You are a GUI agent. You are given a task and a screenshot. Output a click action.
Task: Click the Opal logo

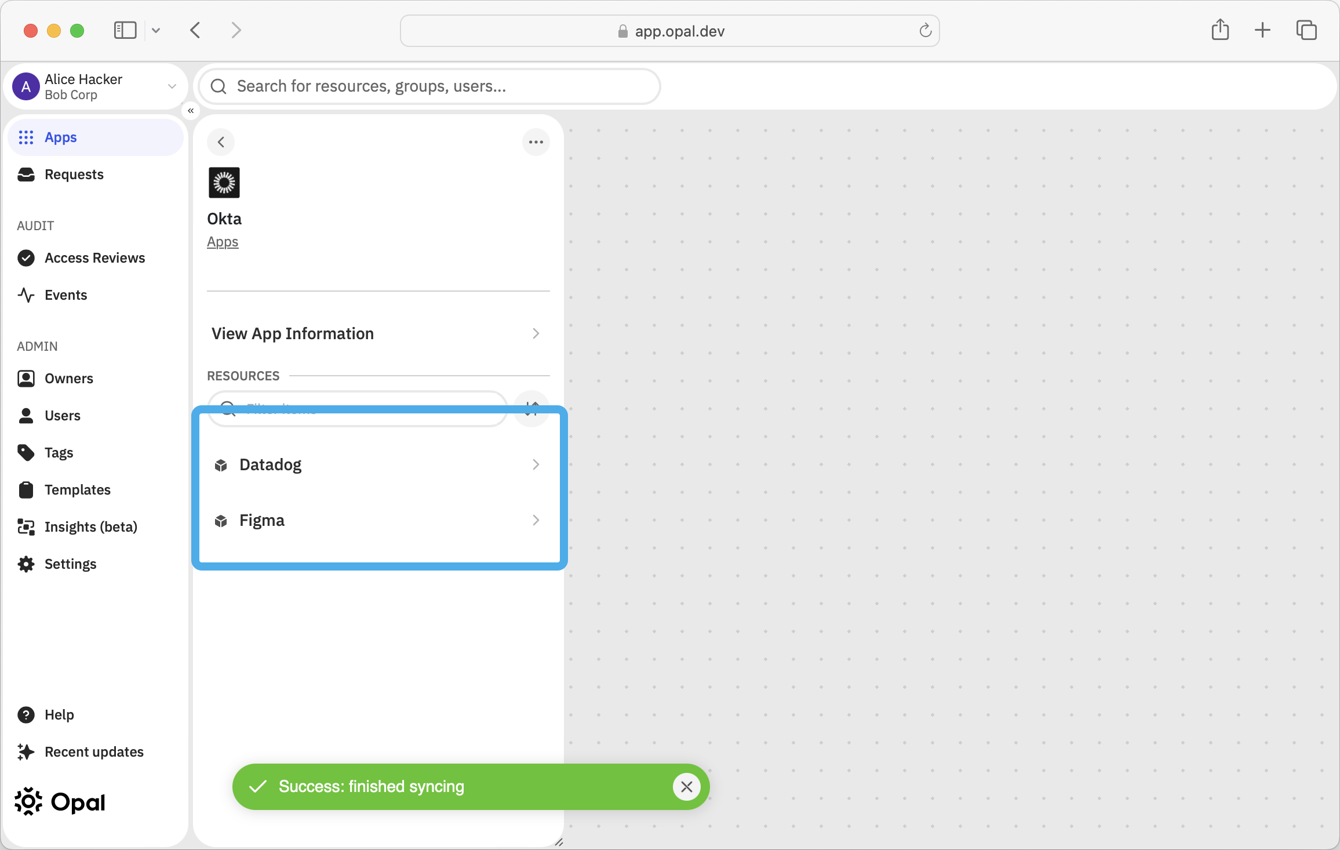pyautogui.click(x=60, y=802)
